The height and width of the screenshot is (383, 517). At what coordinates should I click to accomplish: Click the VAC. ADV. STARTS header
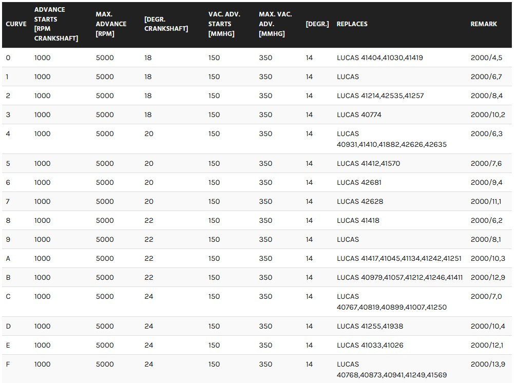pyautogui.click(x=224, y=24)
